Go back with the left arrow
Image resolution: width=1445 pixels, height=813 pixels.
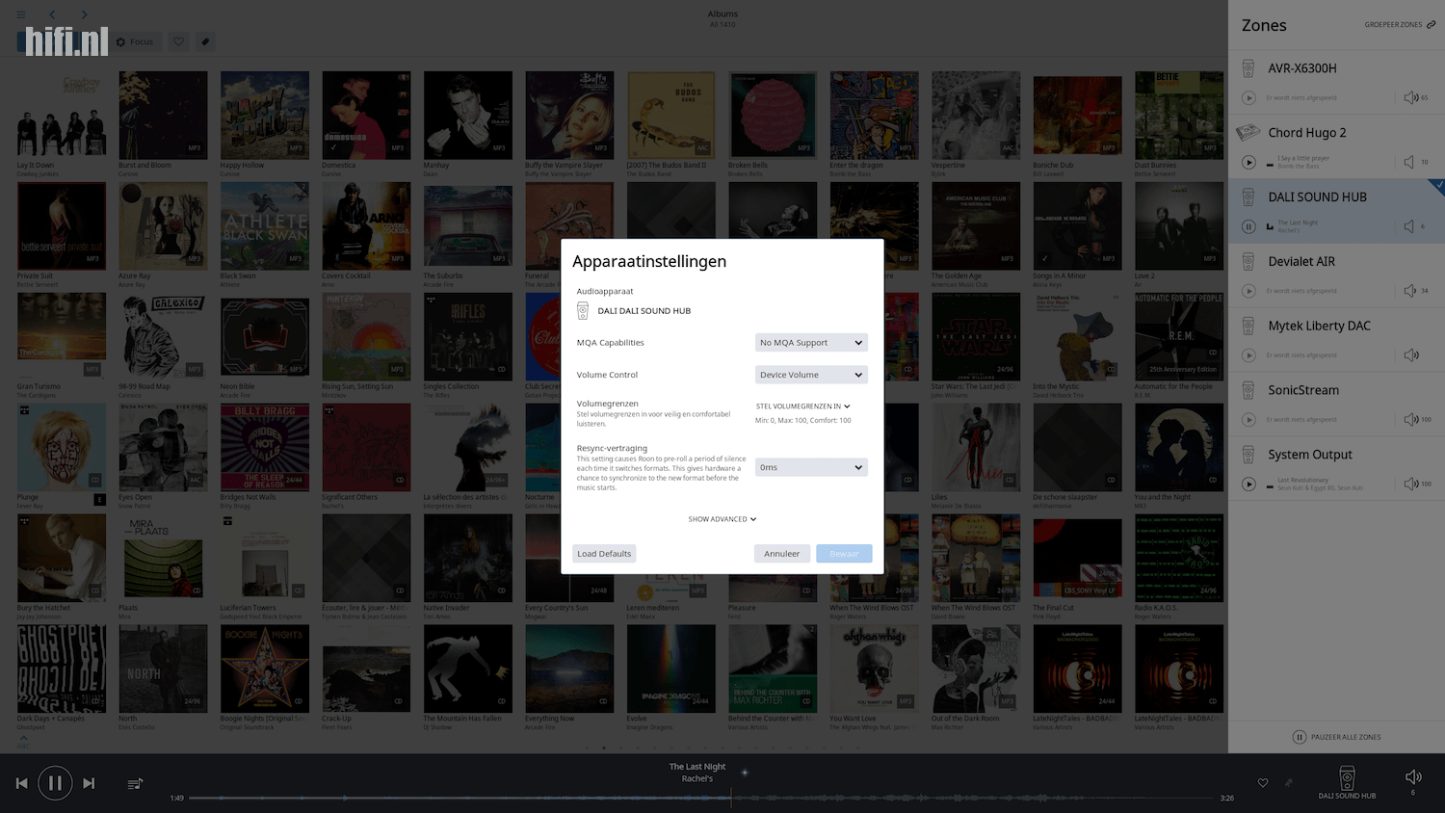point(52,14)
